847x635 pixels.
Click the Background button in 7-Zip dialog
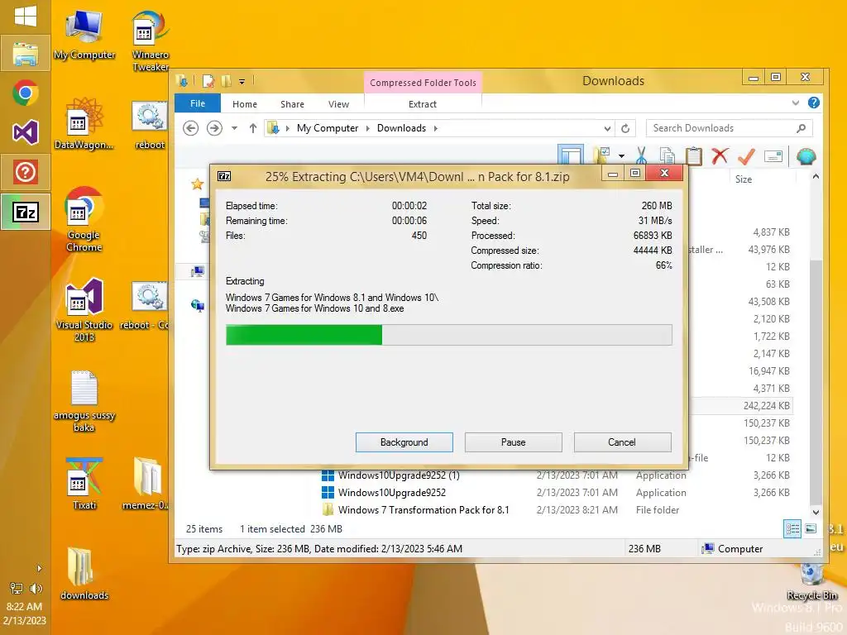pyautogui.click(x=404, y=442)
